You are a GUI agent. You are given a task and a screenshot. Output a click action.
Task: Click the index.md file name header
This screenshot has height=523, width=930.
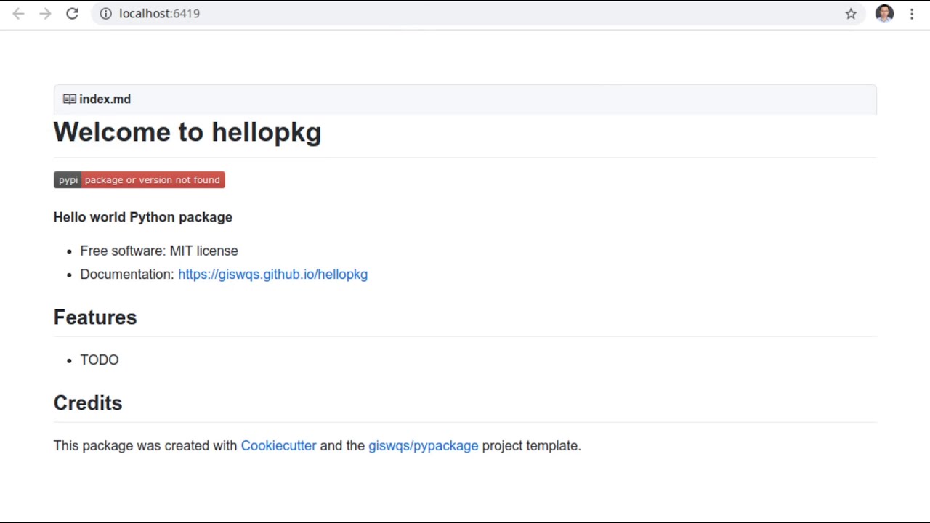105,100
